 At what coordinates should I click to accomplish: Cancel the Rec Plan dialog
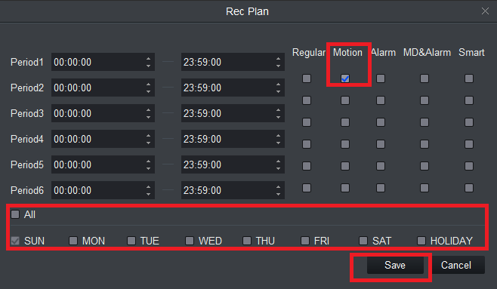pyautogui.click(x=456, y=265)
